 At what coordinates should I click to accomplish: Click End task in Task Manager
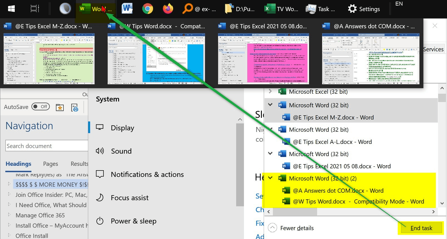[421, 228]
